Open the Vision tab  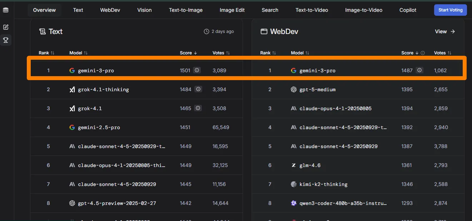[x=144, y=10]
